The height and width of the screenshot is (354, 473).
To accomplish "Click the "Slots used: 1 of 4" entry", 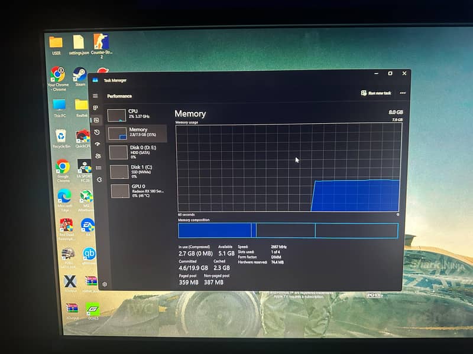I will (259, 252).
